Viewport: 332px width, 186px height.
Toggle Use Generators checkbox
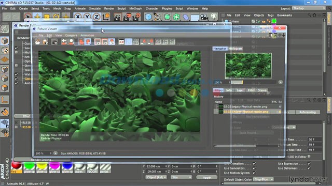pyautogui.click(x=254, y=168)
